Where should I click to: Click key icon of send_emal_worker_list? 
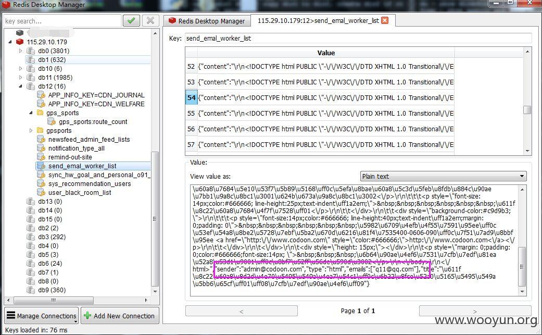[x=41, y=166]
